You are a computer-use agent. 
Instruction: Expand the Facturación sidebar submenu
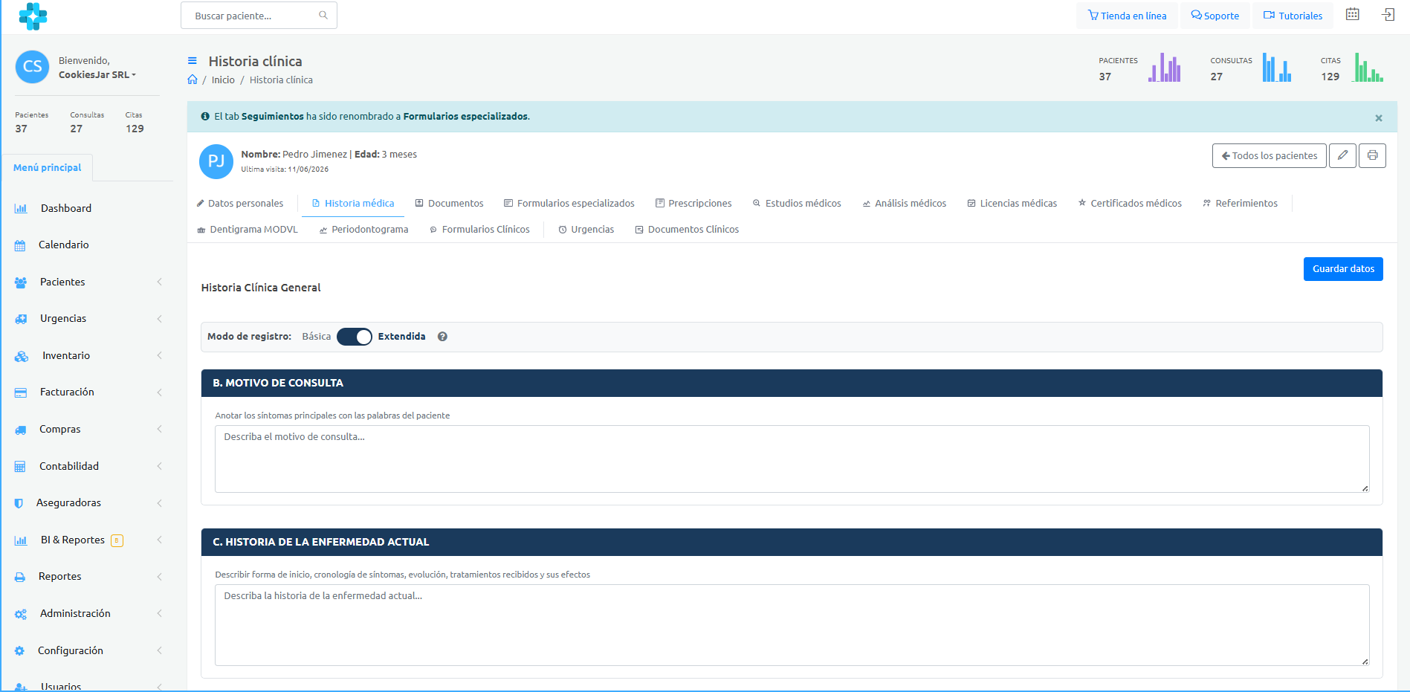[x=89, y=392]
